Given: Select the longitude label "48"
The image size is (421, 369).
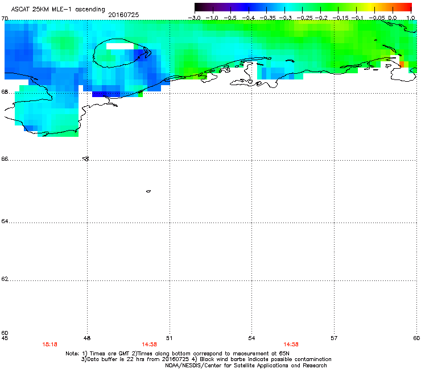Looking at the screenshot, I should [x=87, y=338].
